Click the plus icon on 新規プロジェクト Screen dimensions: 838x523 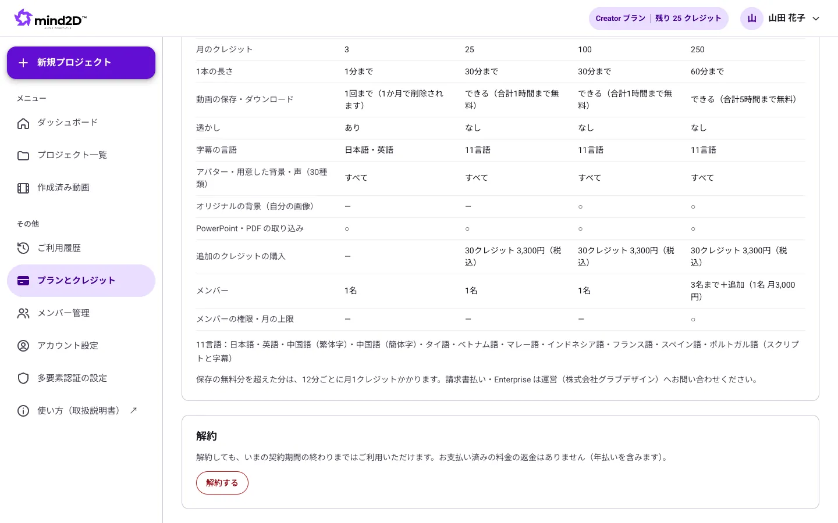point(23,63)
